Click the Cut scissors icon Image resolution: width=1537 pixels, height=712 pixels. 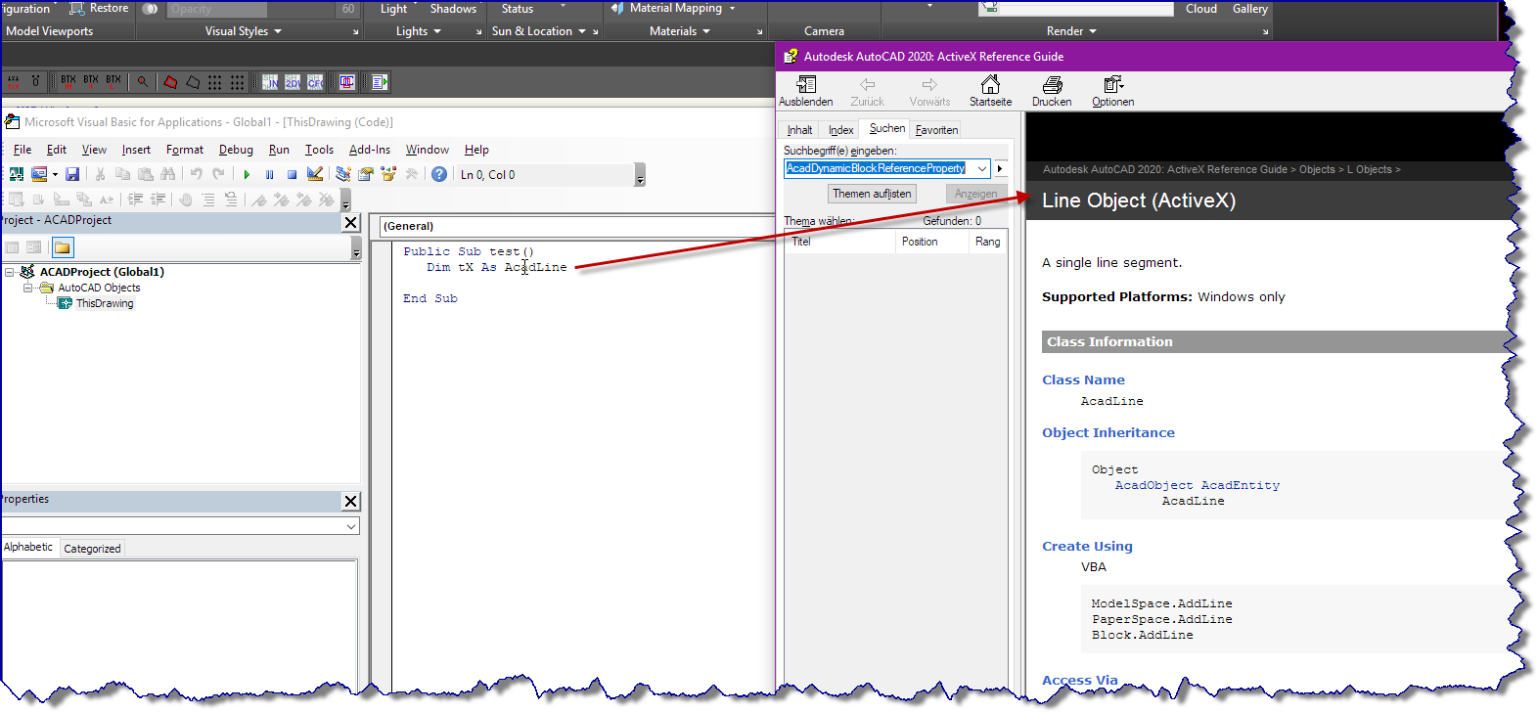coord(100,174)
